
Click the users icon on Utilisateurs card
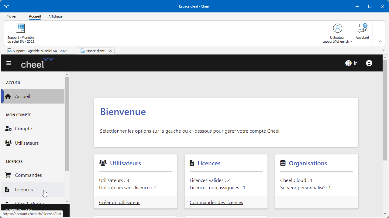click(x=103, y=163)
